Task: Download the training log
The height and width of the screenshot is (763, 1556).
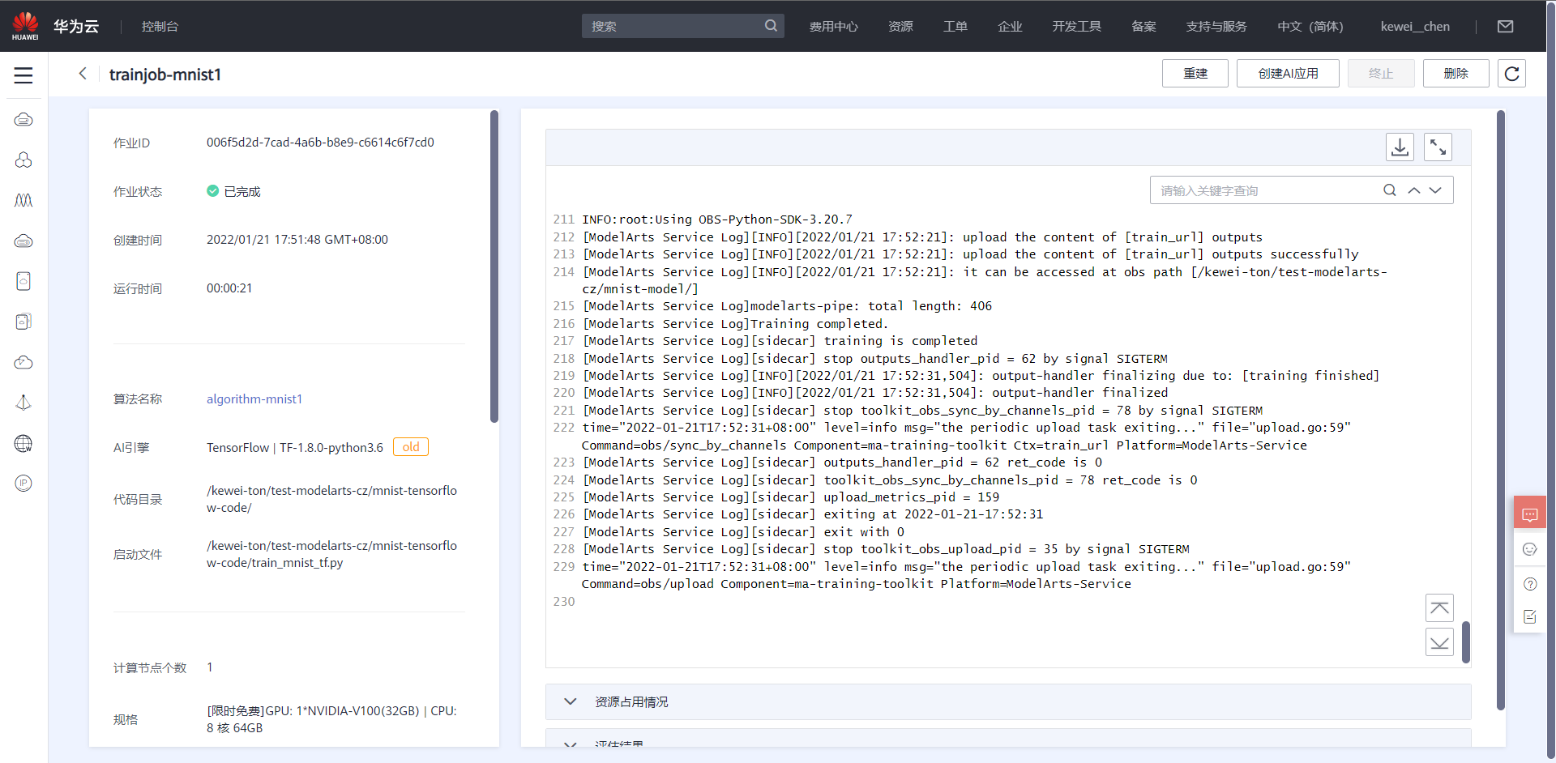Action: [1400, 147]
